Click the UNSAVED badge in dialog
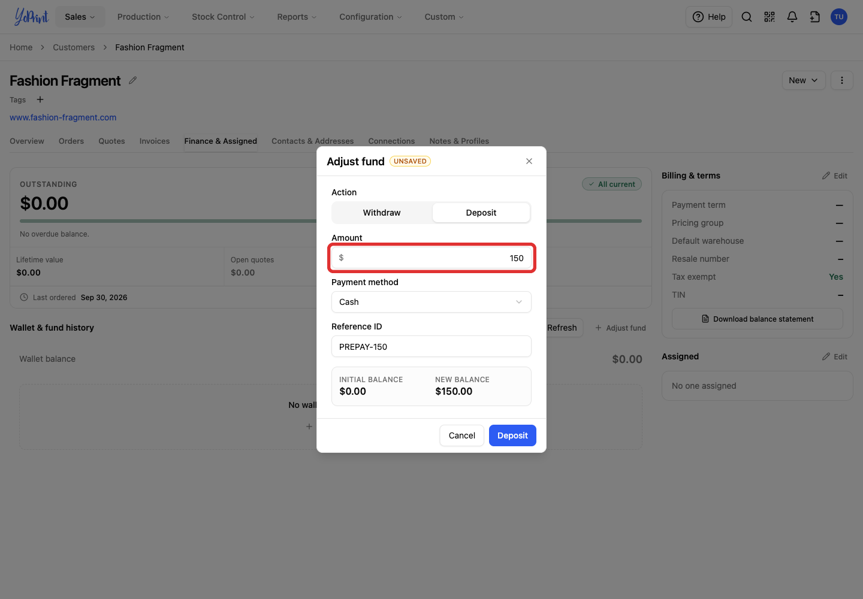863x599 pixels. (411, 161)
